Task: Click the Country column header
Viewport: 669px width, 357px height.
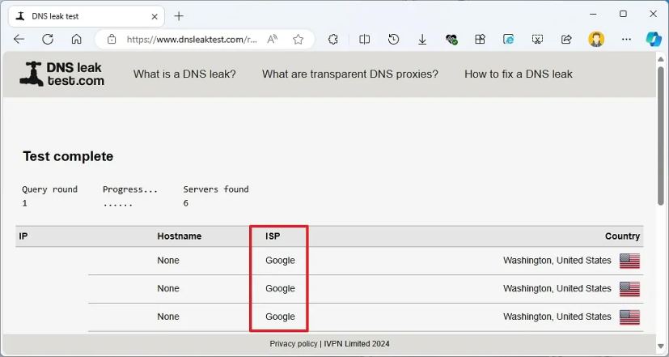Action: point(623,236)
